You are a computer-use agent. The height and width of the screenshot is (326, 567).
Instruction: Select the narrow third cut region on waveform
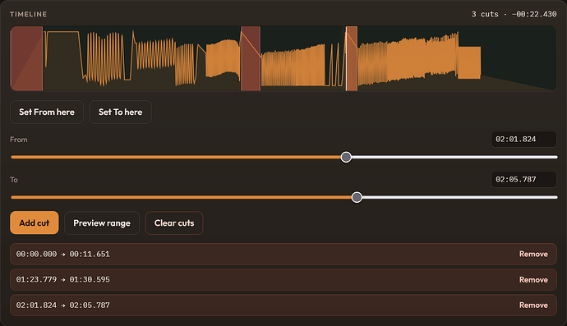352,58
